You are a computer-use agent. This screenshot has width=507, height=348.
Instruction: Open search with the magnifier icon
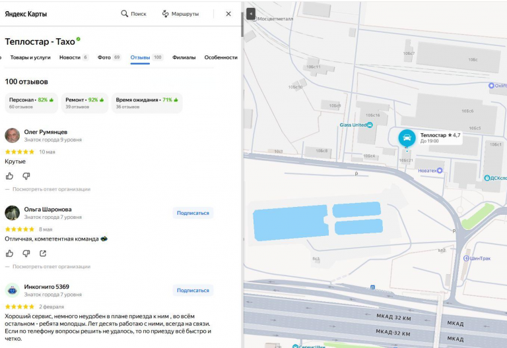pyautogui.click(x=125, y=14)
